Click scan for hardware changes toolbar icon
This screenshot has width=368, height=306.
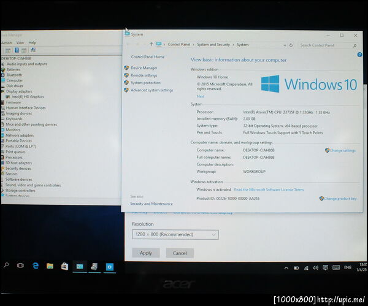pyautogui.click(x=33, y=50)
